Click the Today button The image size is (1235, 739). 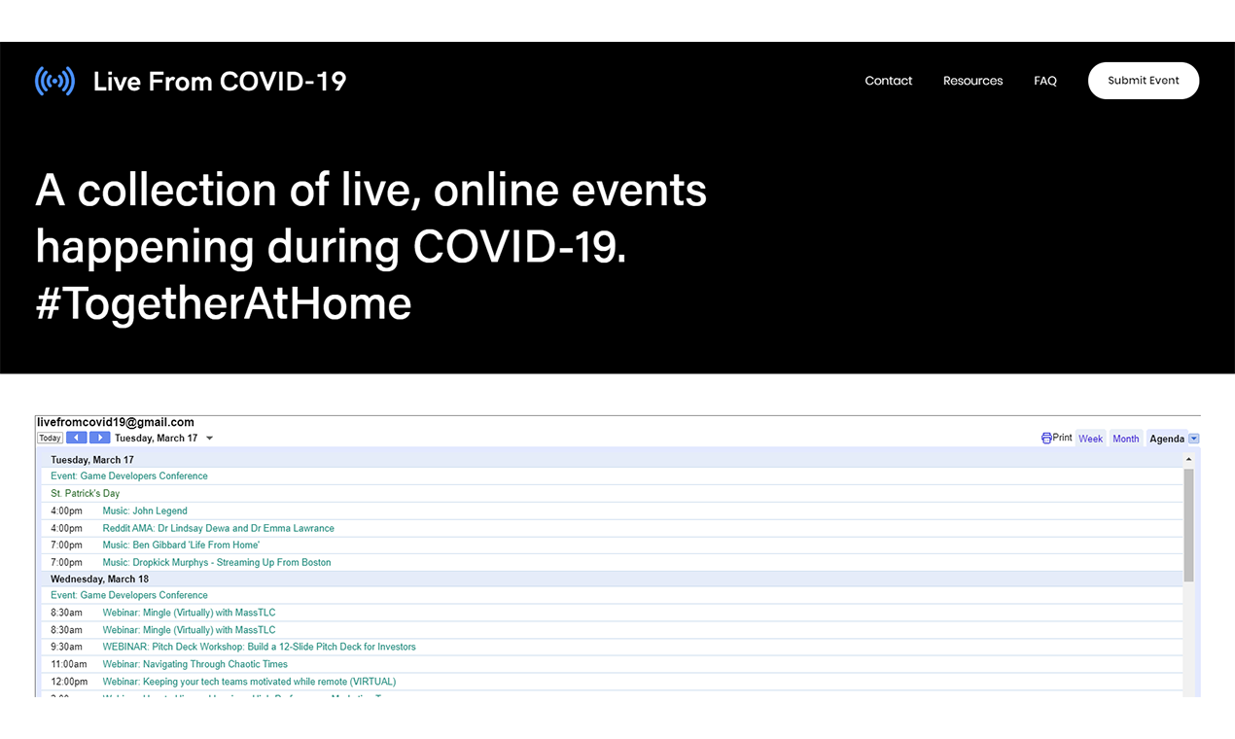[x=49, y=438]
